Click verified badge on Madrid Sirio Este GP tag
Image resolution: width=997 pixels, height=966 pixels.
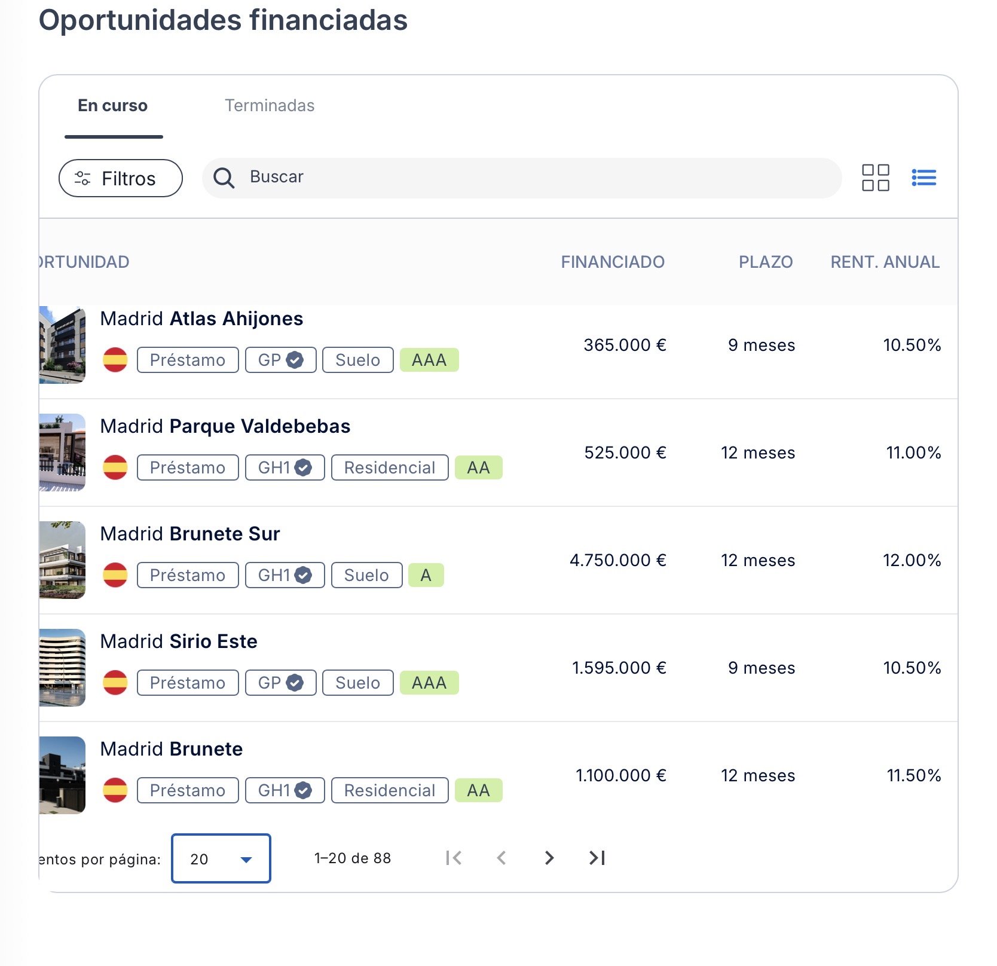(295, 683)
